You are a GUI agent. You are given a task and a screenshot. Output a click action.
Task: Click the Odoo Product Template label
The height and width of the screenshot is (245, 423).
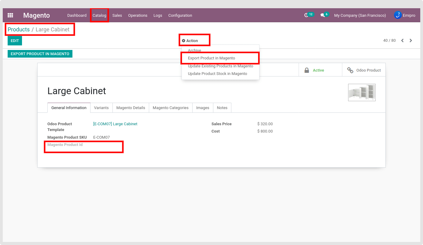[x=60, y=127]
